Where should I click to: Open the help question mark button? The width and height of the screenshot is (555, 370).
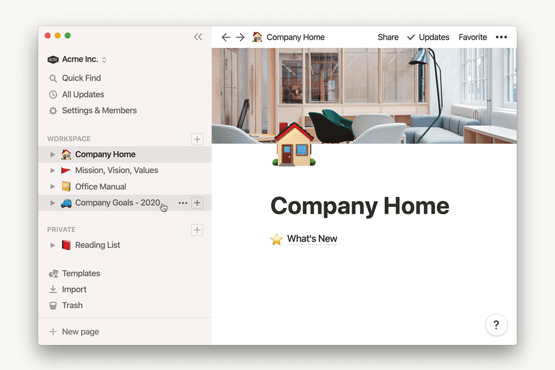(496, 324)
